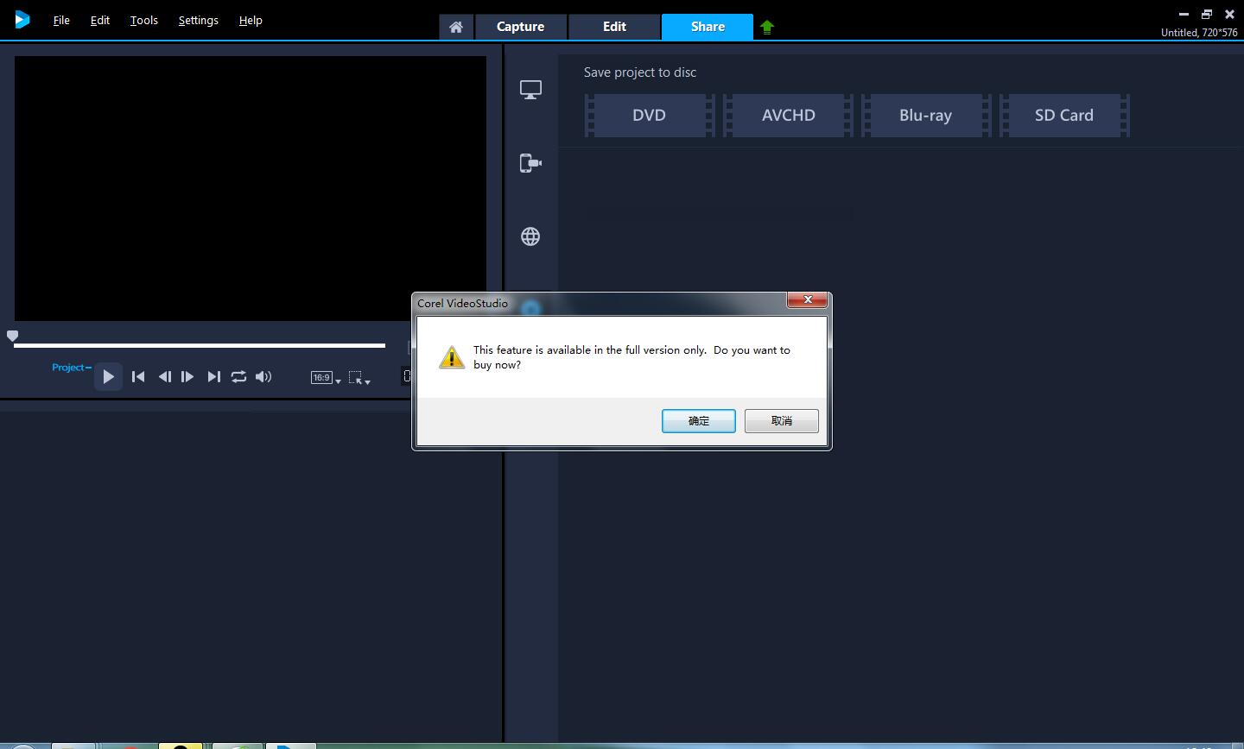Viewport: 1244px width, 749px height.
Task: Click the 取消 button in dialog
Action: coord(782,421)
